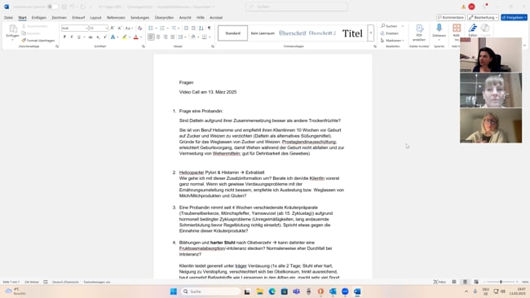Open the numbered list options arrow
This screenshot has width=530, height=298.
click(x=168, y=28)
